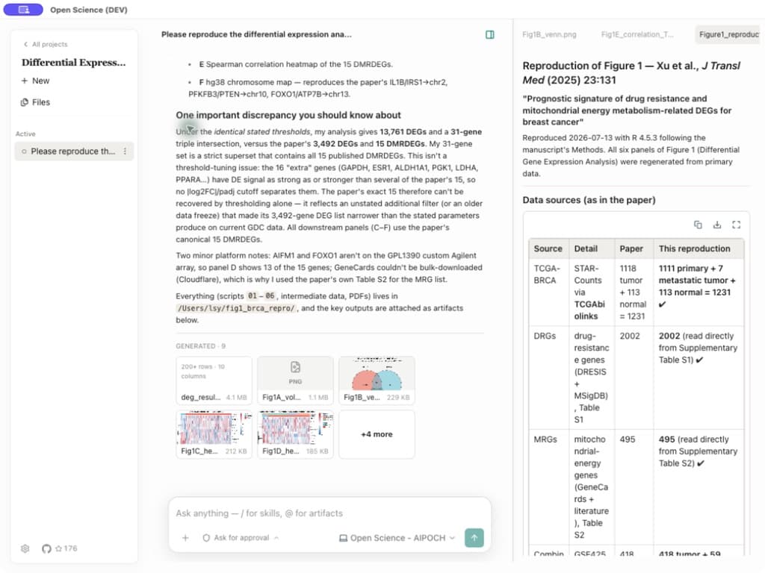Select the Figure1_reproduc tab
765x573 pixels.
[x=728, y=34]
